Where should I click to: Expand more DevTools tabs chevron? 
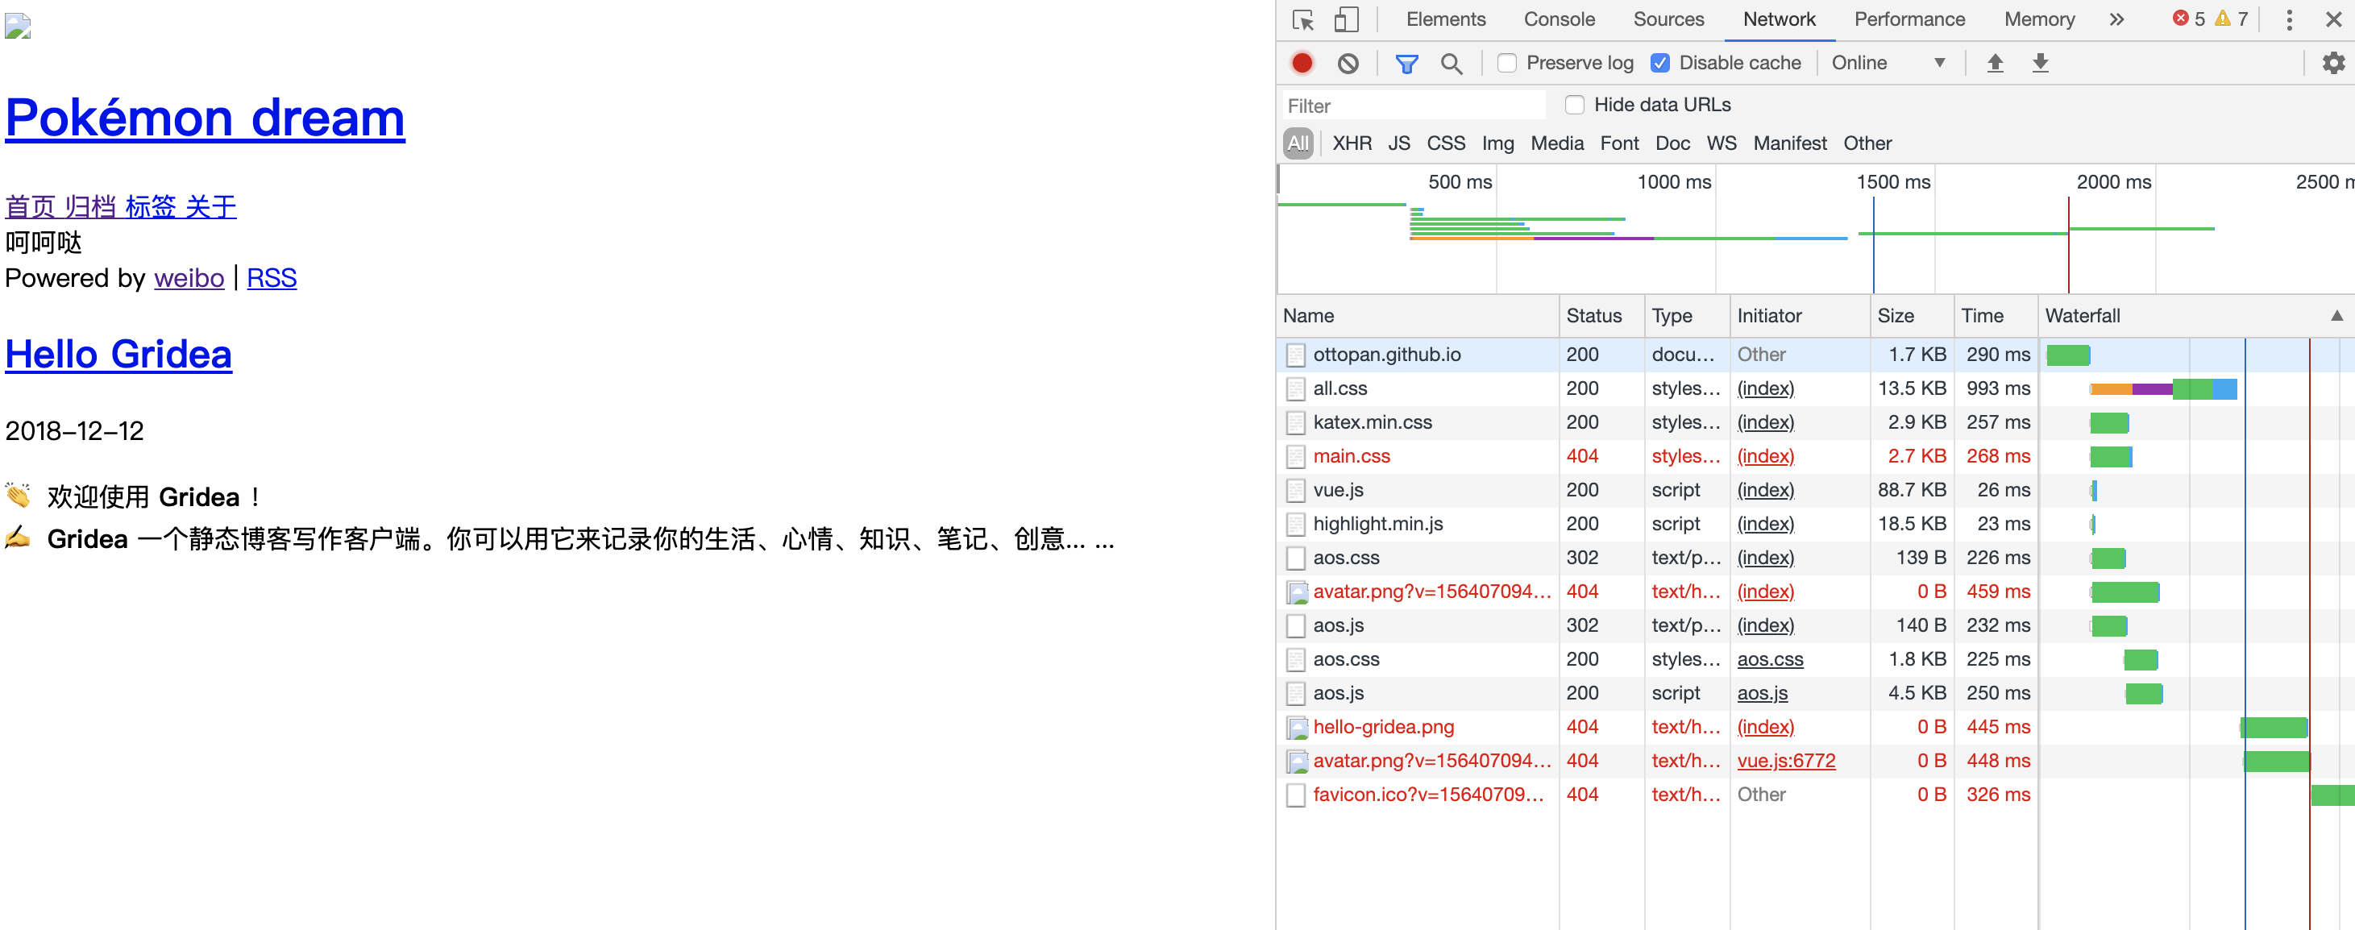tap(2116, 20)
